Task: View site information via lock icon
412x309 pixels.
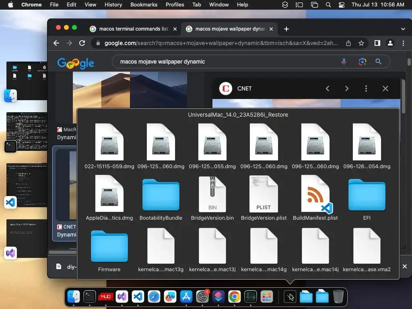Action: coord(98,43)
